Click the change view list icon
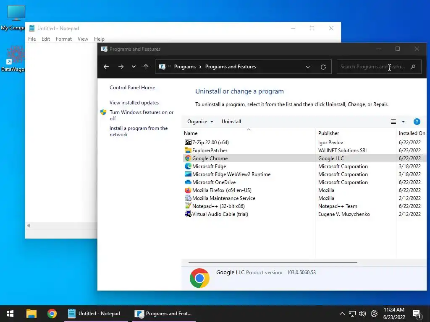430x322 pixels. tap(393, 122)
